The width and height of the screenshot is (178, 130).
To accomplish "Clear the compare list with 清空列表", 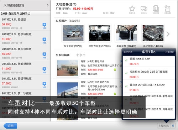I will click(x=128, y=52).
